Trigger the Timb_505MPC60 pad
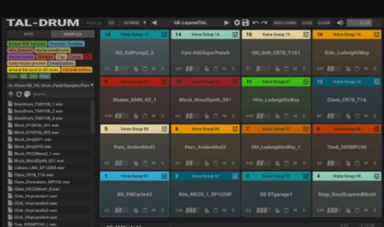 point(347,147)
